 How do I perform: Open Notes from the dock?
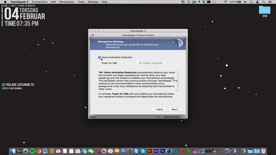(x=71, y=151)
